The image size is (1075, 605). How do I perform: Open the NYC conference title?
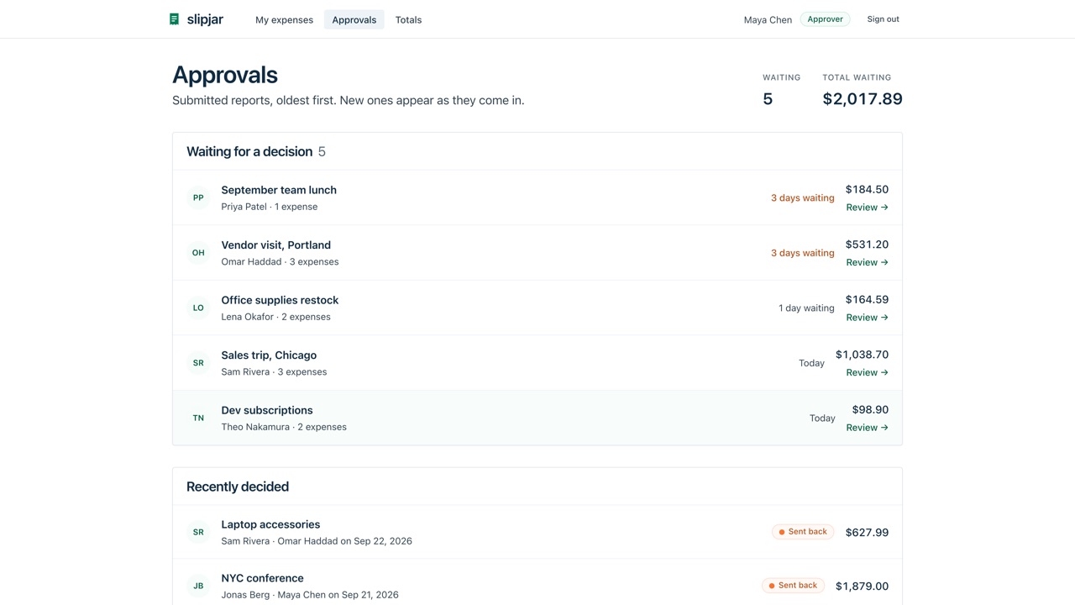tap(262, 578)
